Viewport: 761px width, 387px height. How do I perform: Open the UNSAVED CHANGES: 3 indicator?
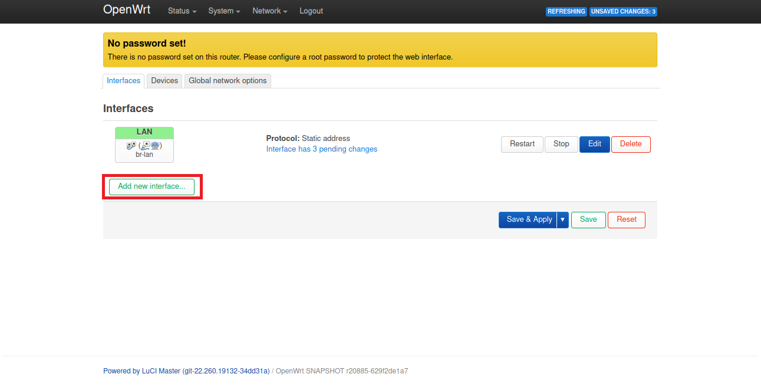(623, 11)
